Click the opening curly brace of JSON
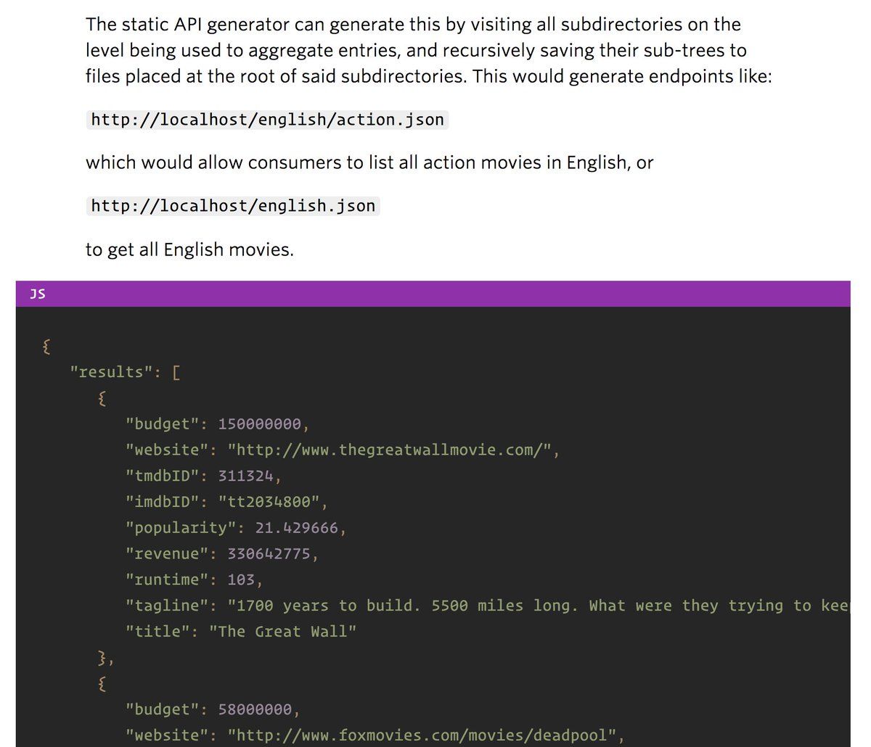The width and height of the screenshot is (871, 747). [46, 346]
